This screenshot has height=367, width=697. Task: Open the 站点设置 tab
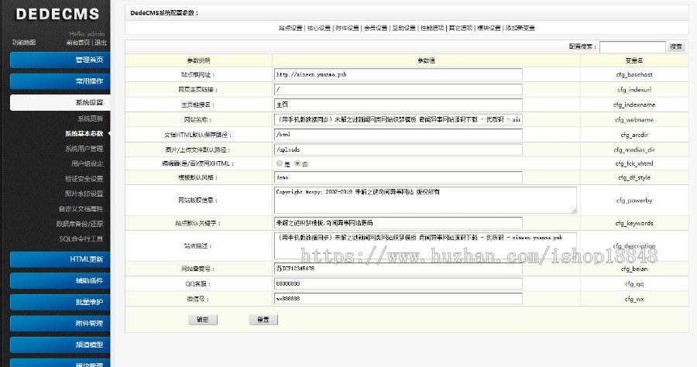tap(290, 28)
